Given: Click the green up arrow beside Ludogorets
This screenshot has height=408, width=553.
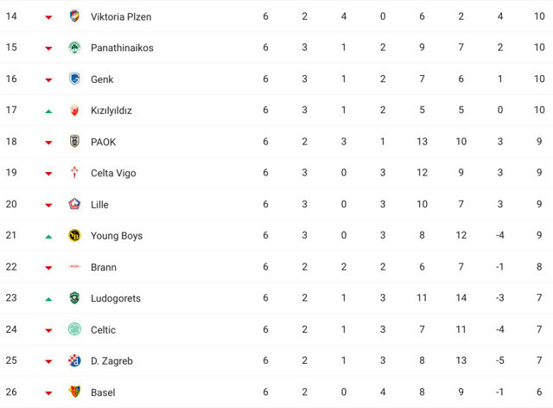Looking at the screenshot, I should pos(48,298).
